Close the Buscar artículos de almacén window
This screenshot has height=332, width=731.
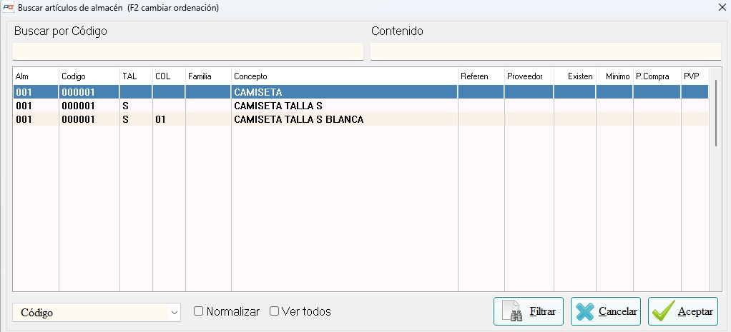pyautogui.click(x=722, y=7)
